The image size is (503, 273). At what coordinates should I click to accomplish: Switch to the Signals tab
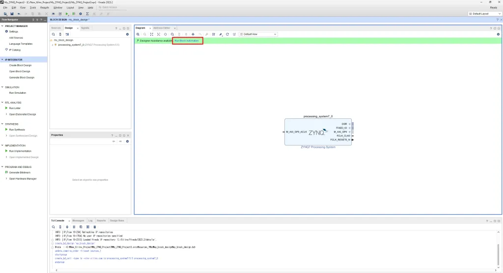85,28
